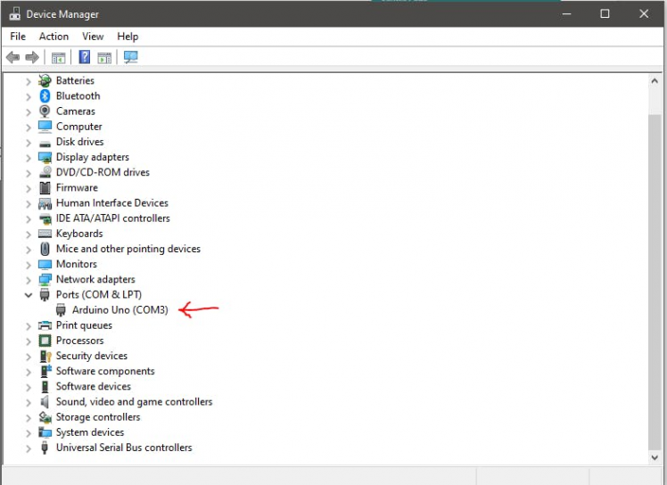Click the Security devices key icon
This screenshot has height=485, width=667.
45,356
